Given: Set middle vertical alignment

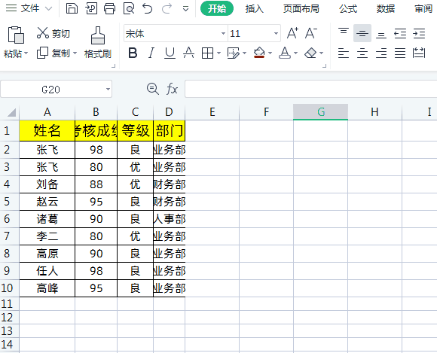Looking at the screenshot, I should coord(362,33).
